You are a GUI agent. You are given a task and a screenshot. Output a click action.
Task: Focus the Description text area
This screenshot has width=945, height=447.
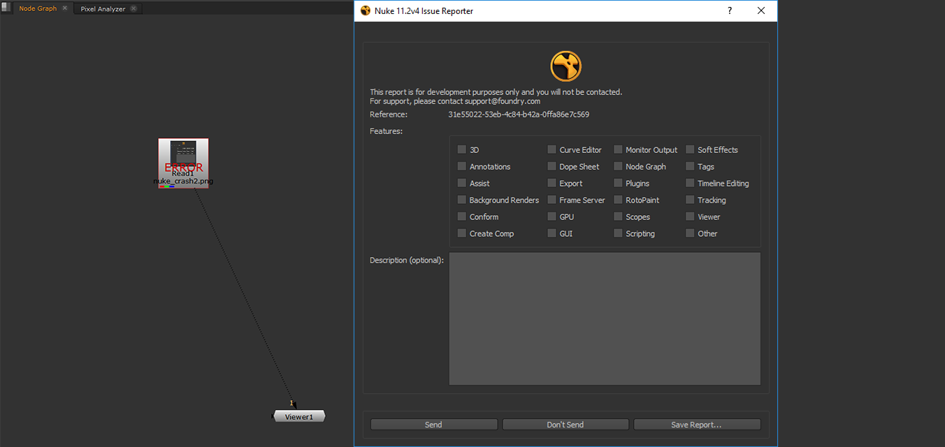pos(605,318)
